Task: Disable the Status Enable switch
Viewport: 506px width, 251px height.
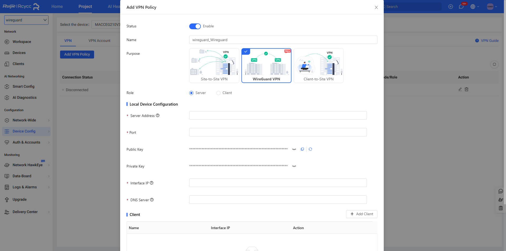Action: (195, 26)
